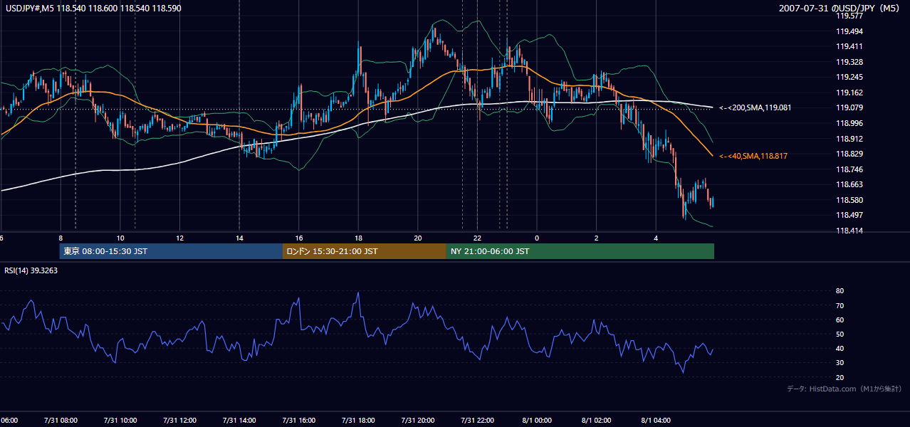Viewport: 910px width, 427px height.
Task: Click RSI scale label 40
Action: click(x=840, y=348)
